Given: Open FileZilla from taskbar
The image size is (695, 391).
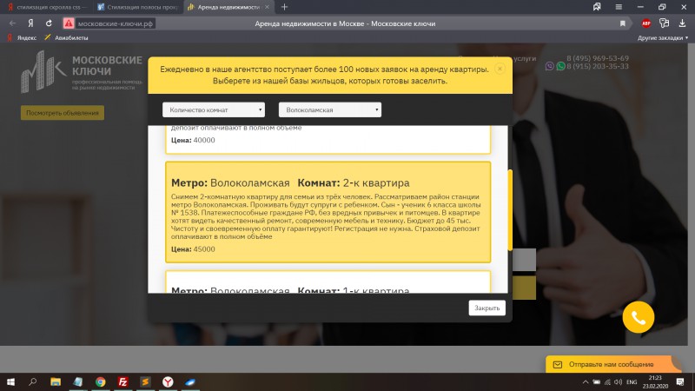Looking at the screenshot, I should click(122, 381).
